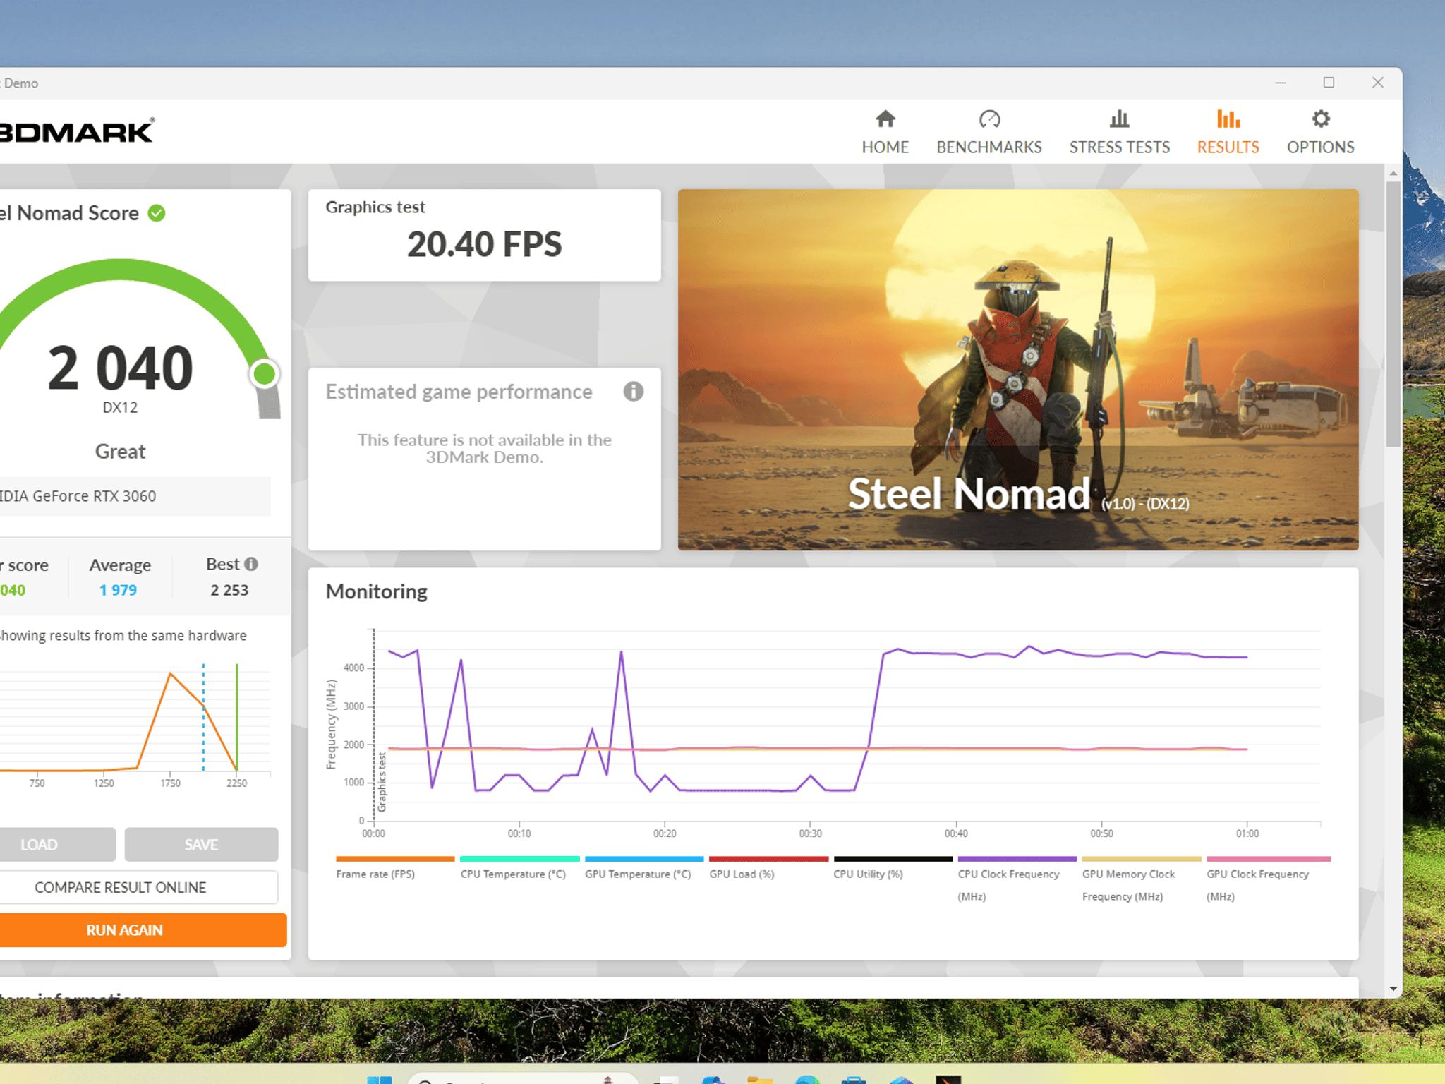The image size is (1445, 1084).
Task: Click the Average score 1 979
Action: [119, 590]
